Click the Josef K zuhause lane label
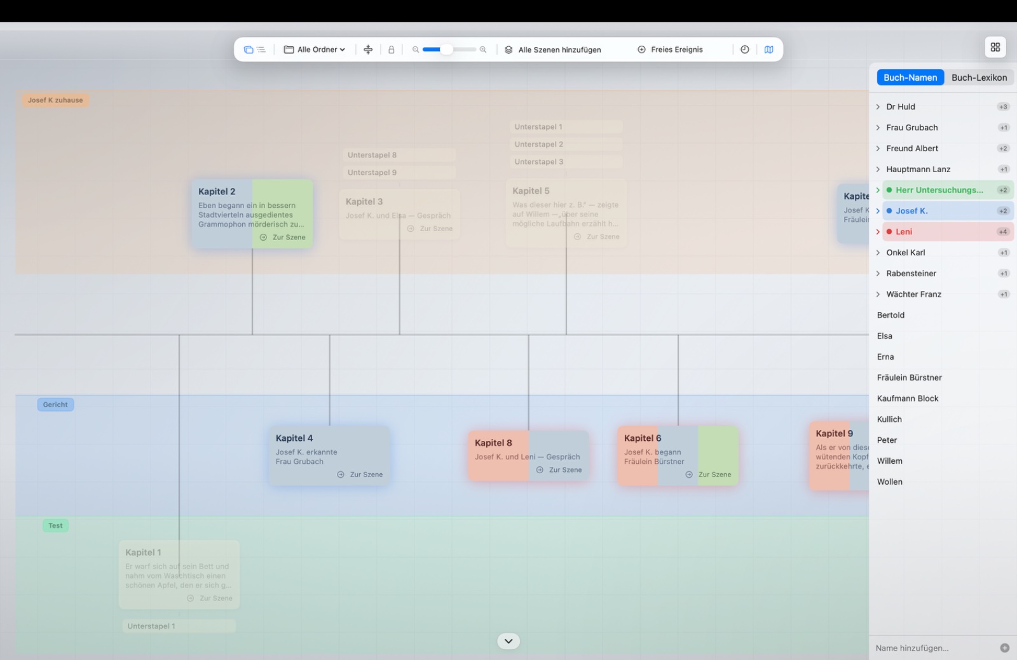 [55, 100]
